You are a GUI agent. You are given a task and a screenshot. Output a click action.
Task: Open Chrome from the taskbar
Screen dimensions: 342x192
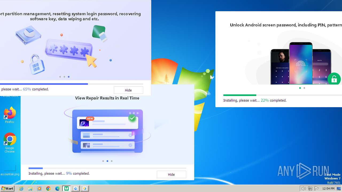[x=48, y=189]
